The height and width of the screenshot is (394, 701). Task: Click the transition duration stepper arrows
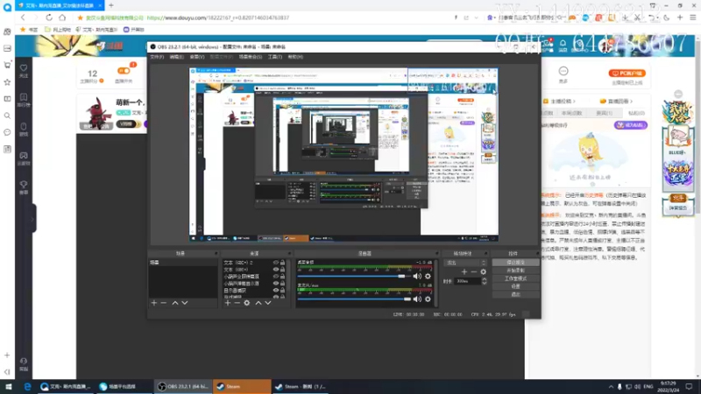coord(485,281)
